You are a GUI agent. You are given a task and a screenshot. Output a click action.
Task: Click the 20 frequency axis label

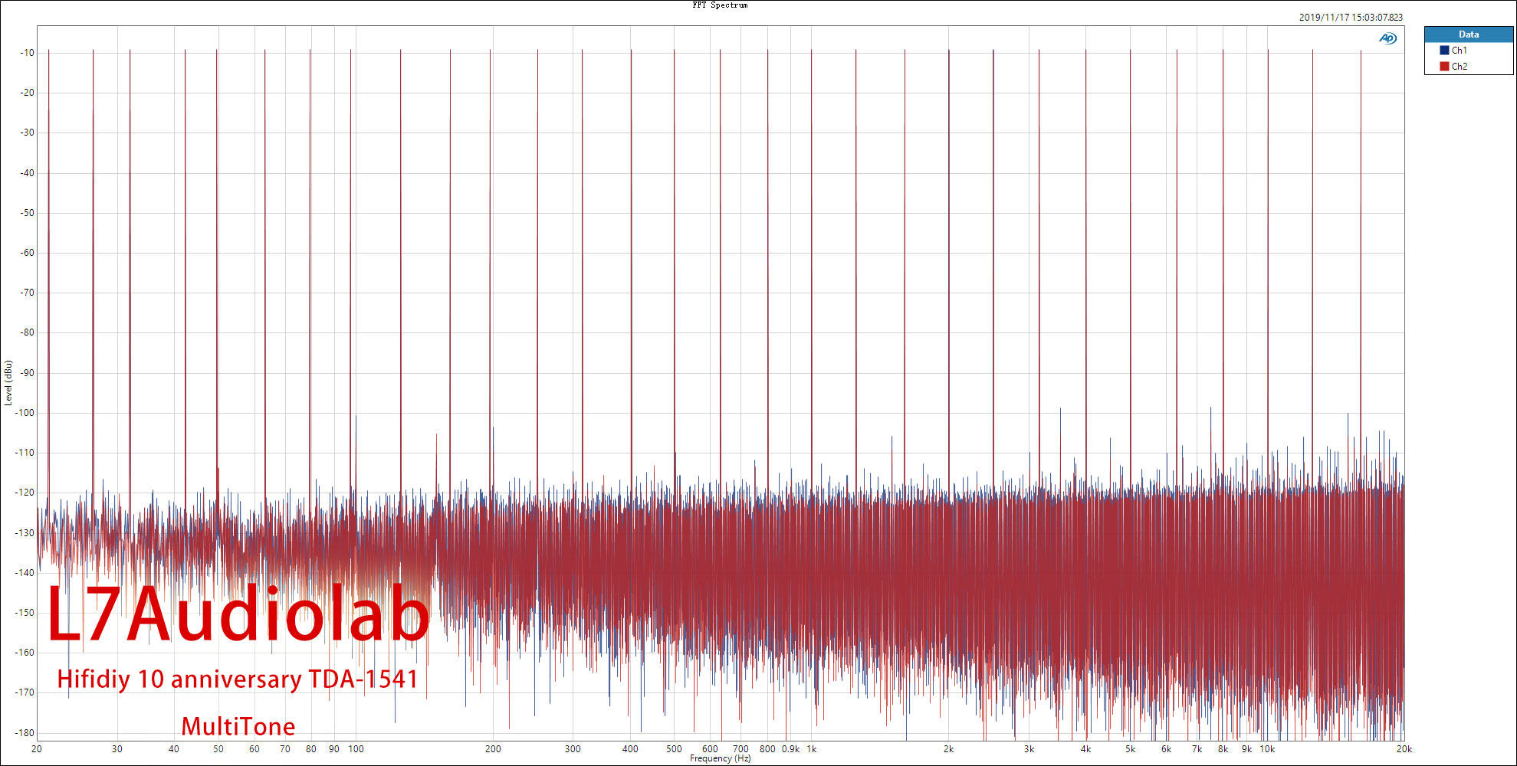click(37, 749)
